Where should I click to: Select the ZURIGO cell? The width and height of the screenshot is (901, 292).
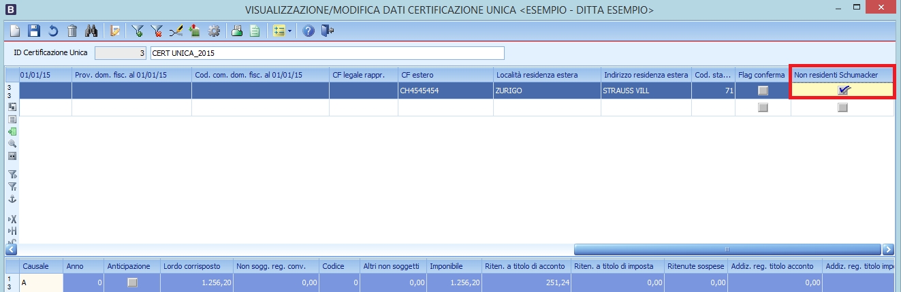click(547, 91)
